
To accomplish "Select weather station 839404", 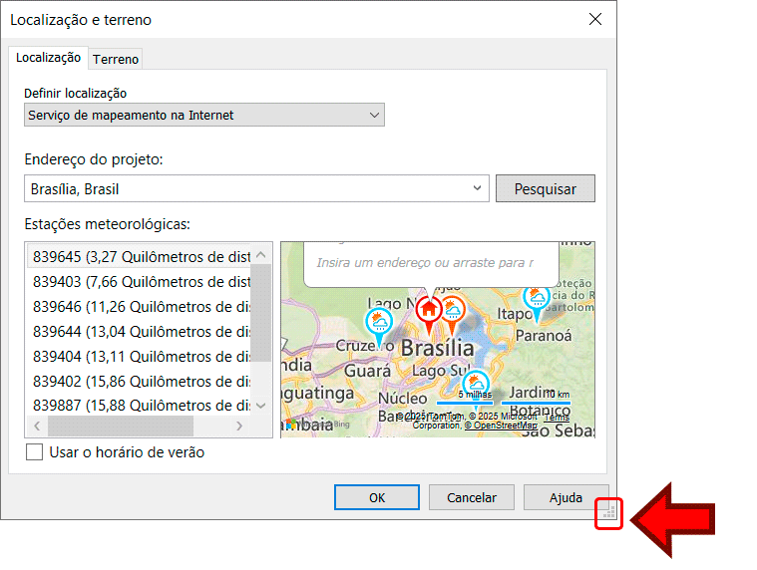I will point(139,357).
